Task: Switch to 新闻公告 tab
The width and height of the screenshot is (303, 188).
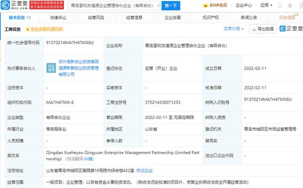Action: [249, 17]
